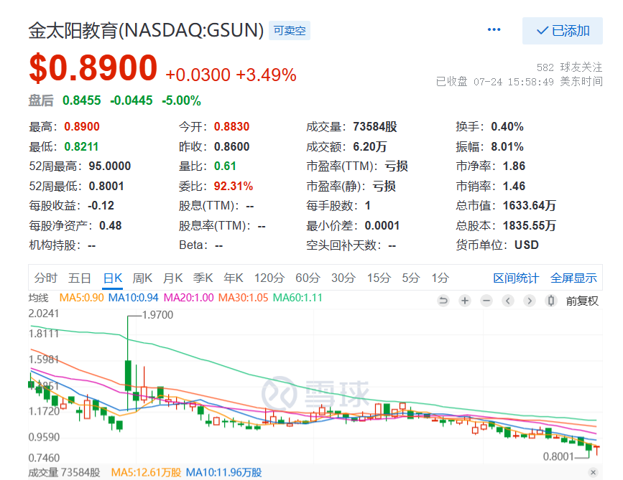The image size is (623, 480).
Task: Click the 1.9700 high price marker on chart
Action: pyautogui.click(x=157, y=315)
